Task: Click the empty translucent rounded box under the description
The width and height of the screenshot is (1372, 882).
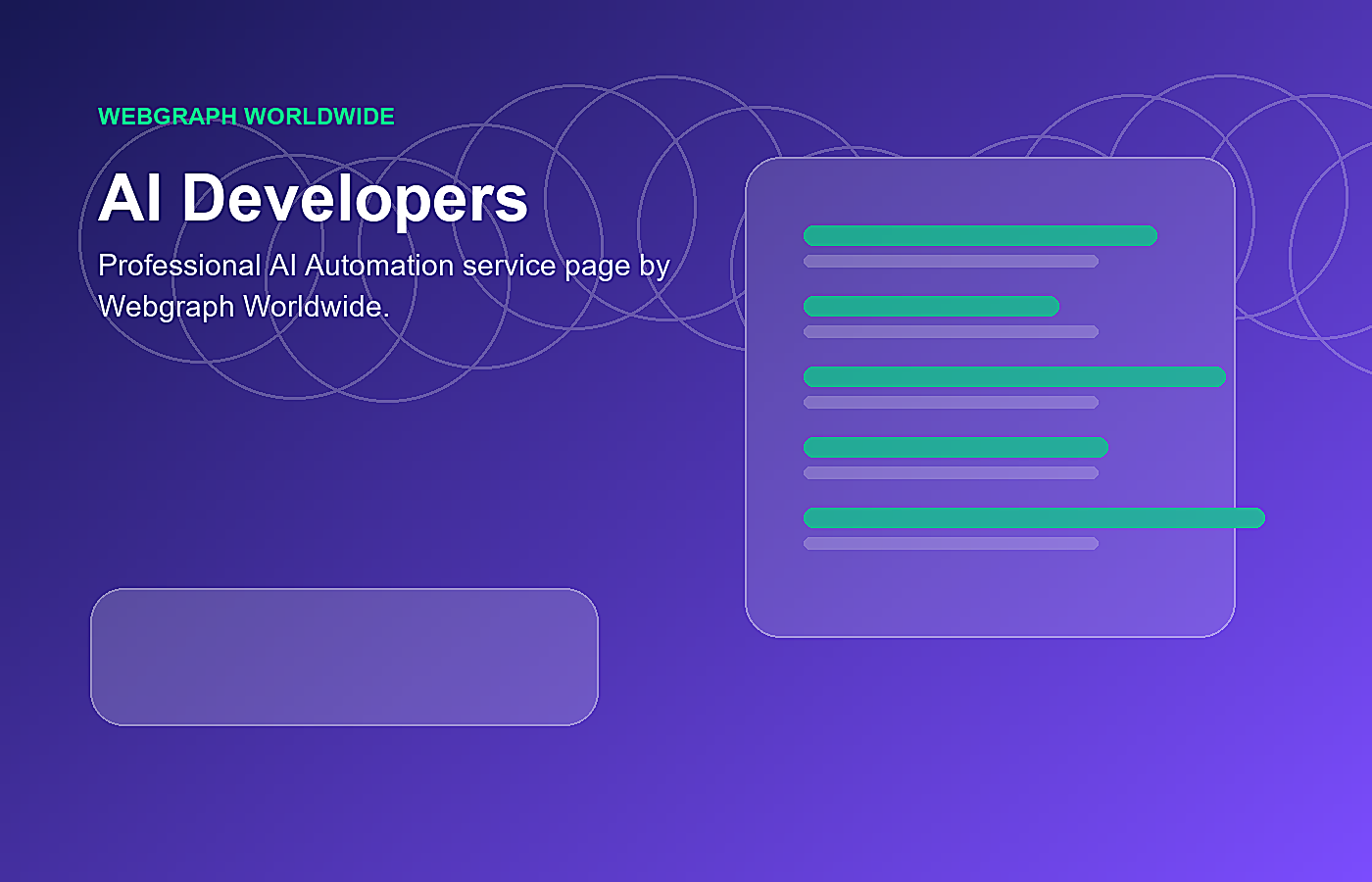Action: coord(344,657)
